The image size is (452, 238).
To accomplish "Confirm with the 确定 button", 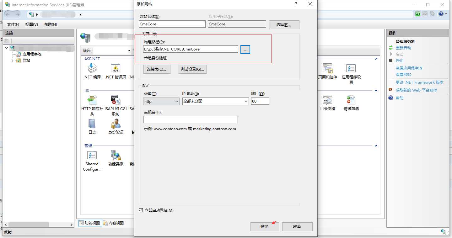I will click(265, 226).
